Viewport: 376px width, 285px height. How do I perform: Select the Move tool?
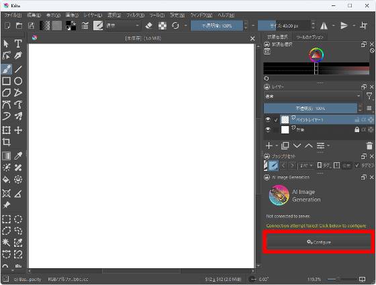tap(18, 130)
